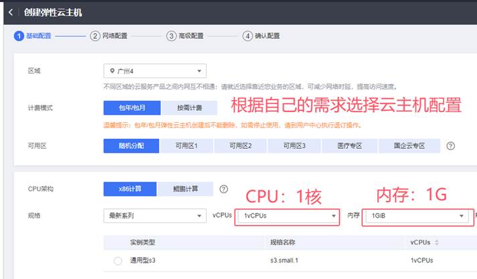The image size is (477, 279).
Task: Choose 医疗专区 availability zone
Action: tap(348, 146)
